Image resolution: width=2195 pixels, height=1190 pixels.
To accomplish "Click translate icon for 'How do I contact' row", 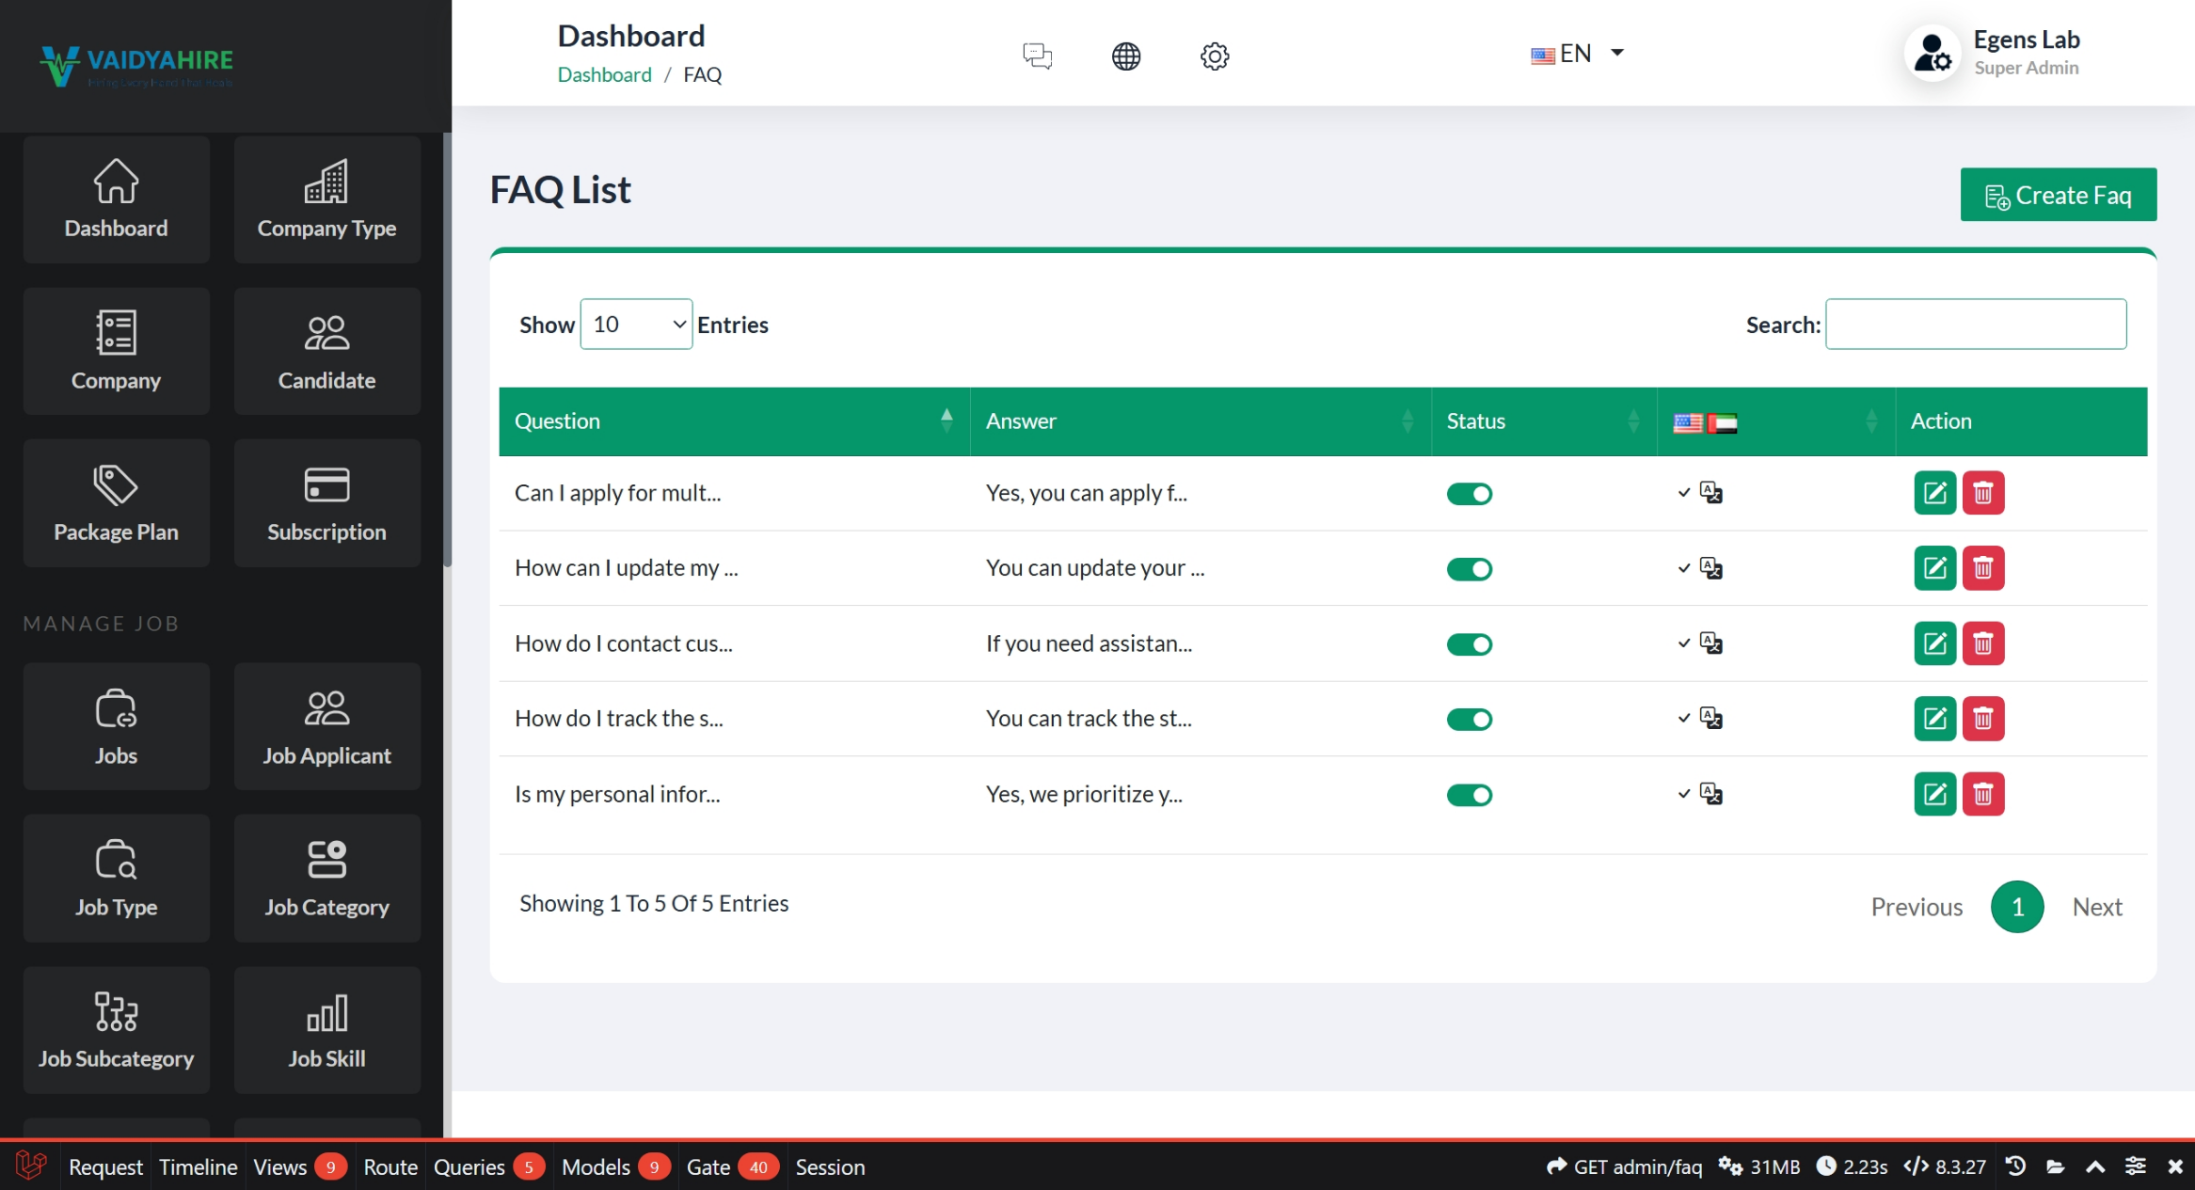I will click(x=1710, y=643).
